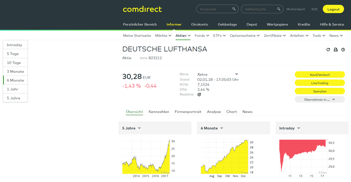Click the Logout button

coord(333,9)
